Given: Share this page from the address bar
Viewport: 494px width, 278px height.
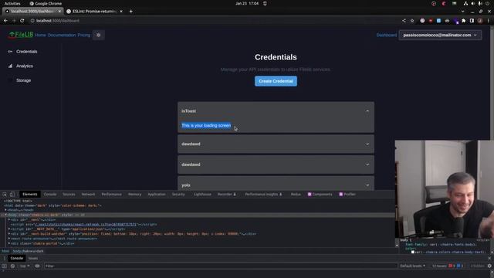Looking at the screenshot, I should [404, 21].
